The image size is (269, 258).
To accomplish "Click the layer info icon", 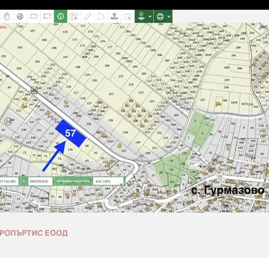I will click(142, 16).
